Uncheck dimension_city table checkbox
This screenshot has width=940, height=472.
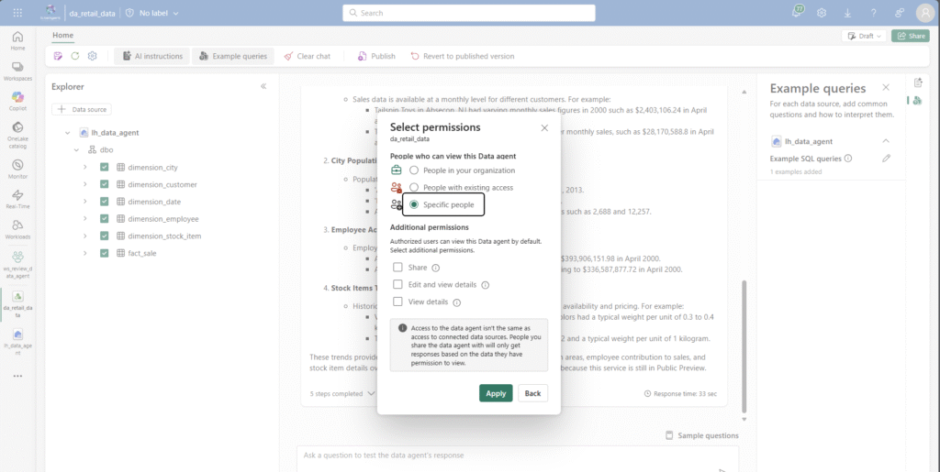105,168
